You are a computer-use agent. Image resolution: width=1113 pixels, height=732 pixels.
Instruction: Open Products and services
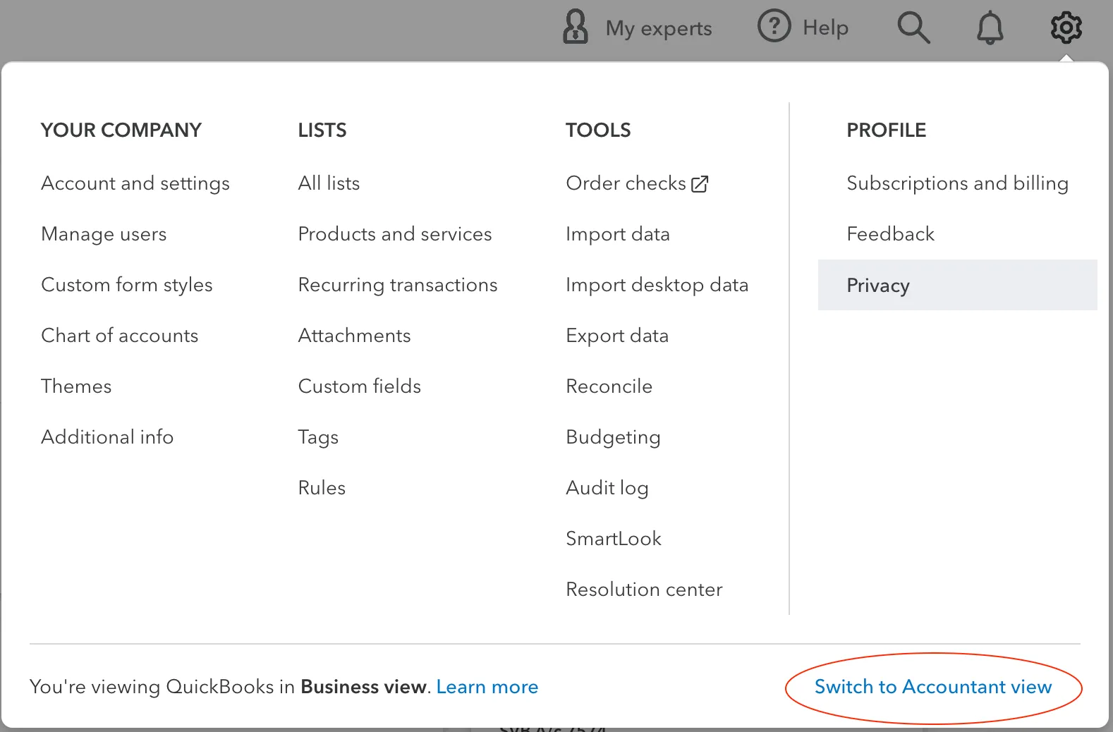pos(395,234)
